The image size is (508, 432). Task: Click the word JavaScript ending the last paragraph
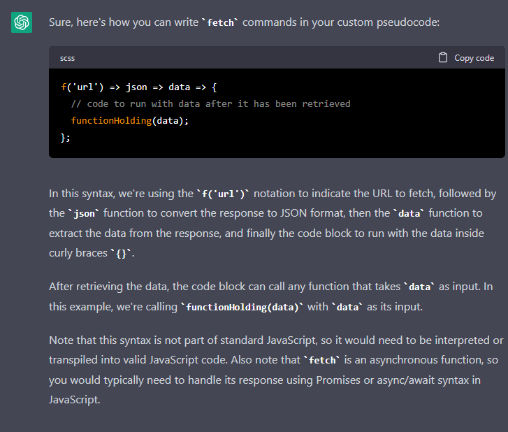click(74, 400)
